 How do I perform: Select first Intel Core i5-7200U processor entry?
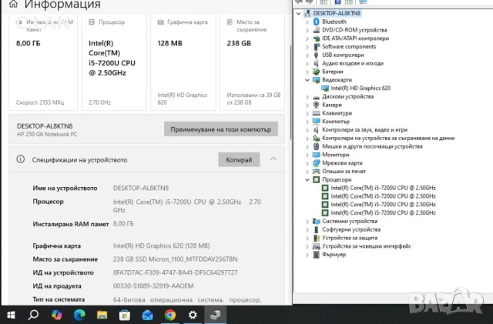383,188
